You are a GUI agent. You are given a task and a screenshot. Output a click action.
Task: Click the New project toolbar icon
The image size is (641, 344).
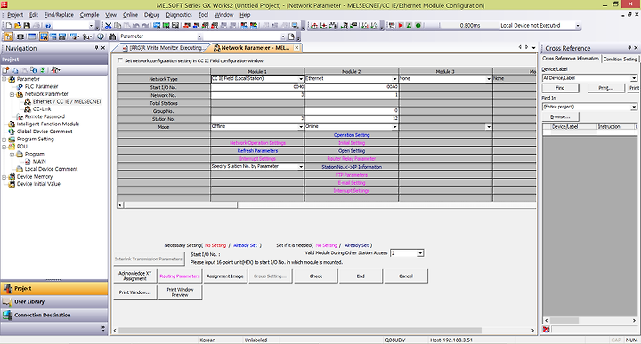[9, 26]
